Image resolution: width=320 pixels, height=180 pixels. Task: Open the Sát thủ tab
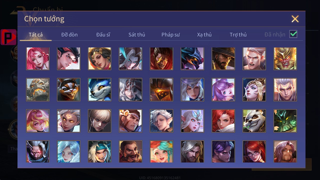pos(137,35)
